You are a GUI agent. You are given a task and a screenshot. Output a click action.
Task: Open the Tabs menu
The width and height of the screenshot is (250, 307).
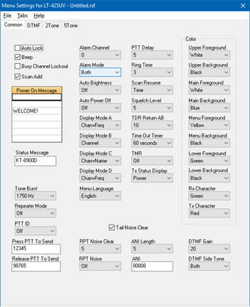tap(22, 16)
